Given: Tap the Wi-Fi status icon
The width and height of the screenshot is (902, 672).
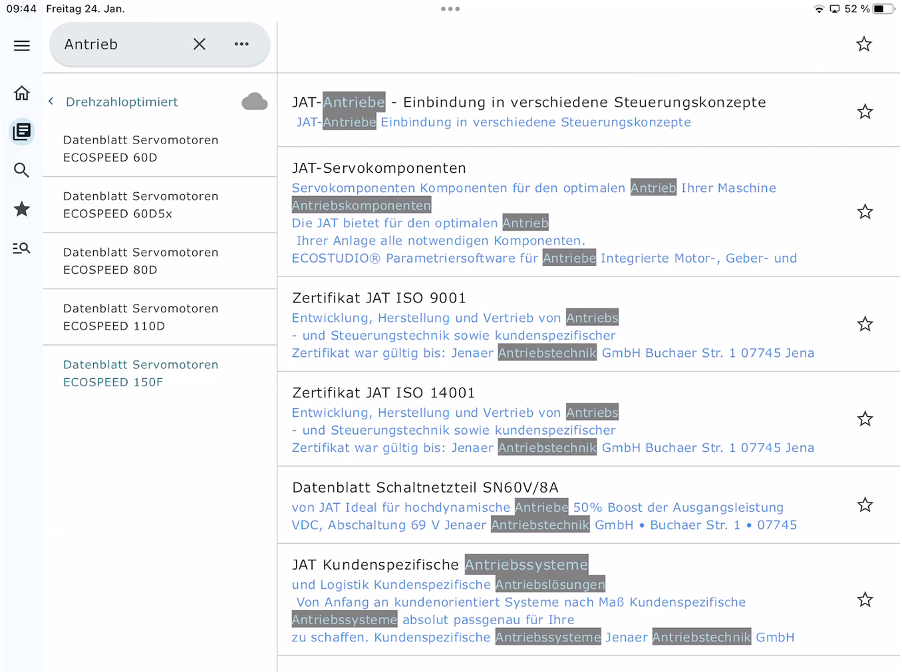Looking at the screenshot, I should [819, 9].
